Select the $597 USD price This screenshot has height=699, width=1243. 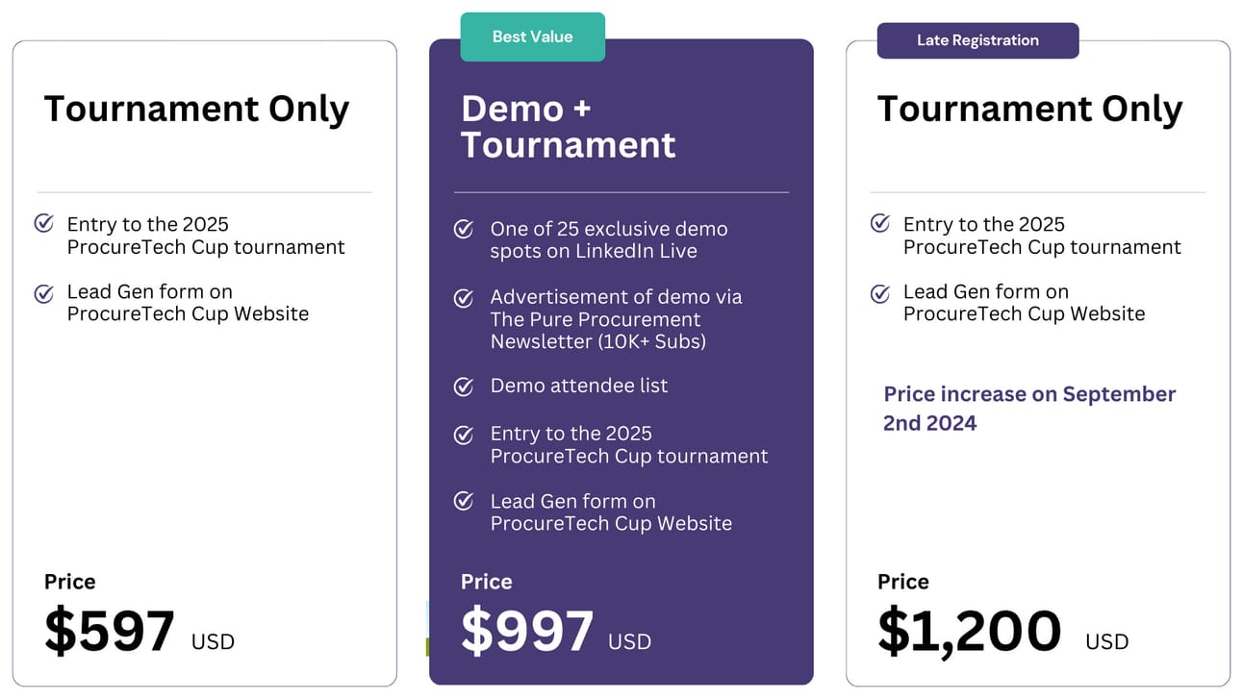pyautogui.click(x=140, y=632)
